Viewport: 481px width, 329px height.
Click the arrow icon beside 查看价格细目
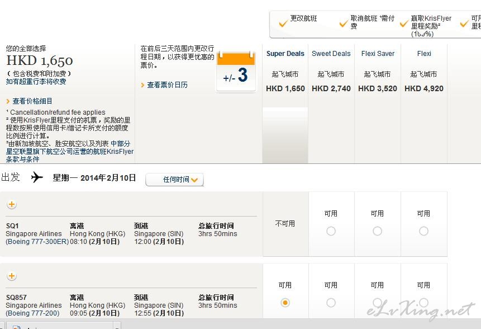coord(8,101)
